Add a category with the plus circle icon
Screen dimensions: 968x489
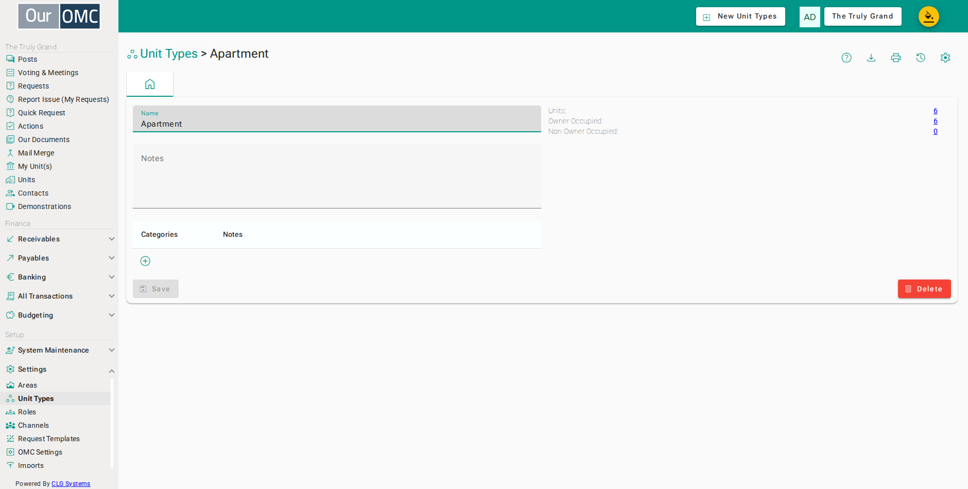[x=145, y=261]
